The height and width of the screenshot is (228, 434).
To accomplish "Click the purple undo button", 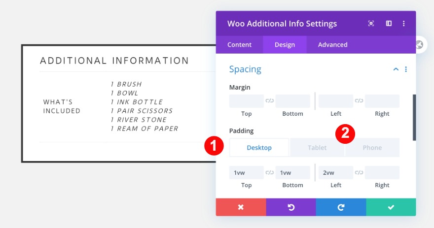I will 291,207.
